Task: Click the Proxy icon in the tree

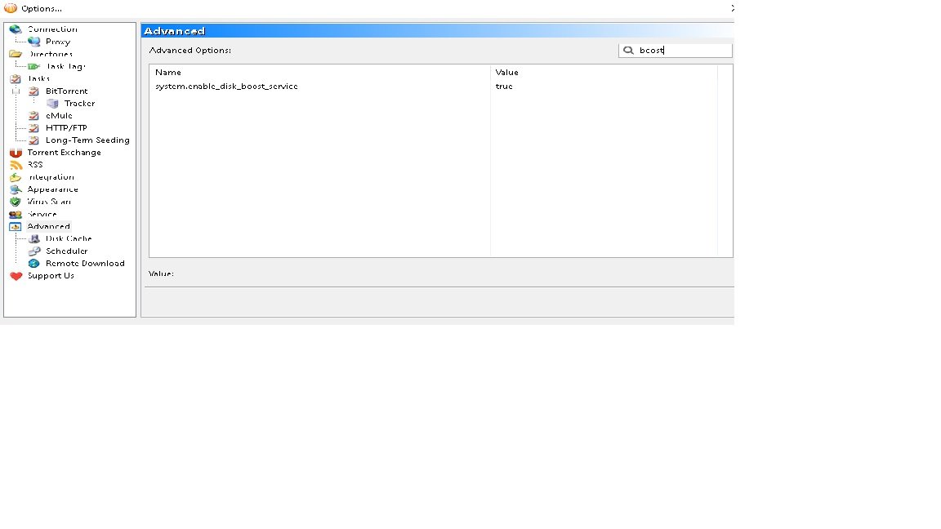Action: 33,42
